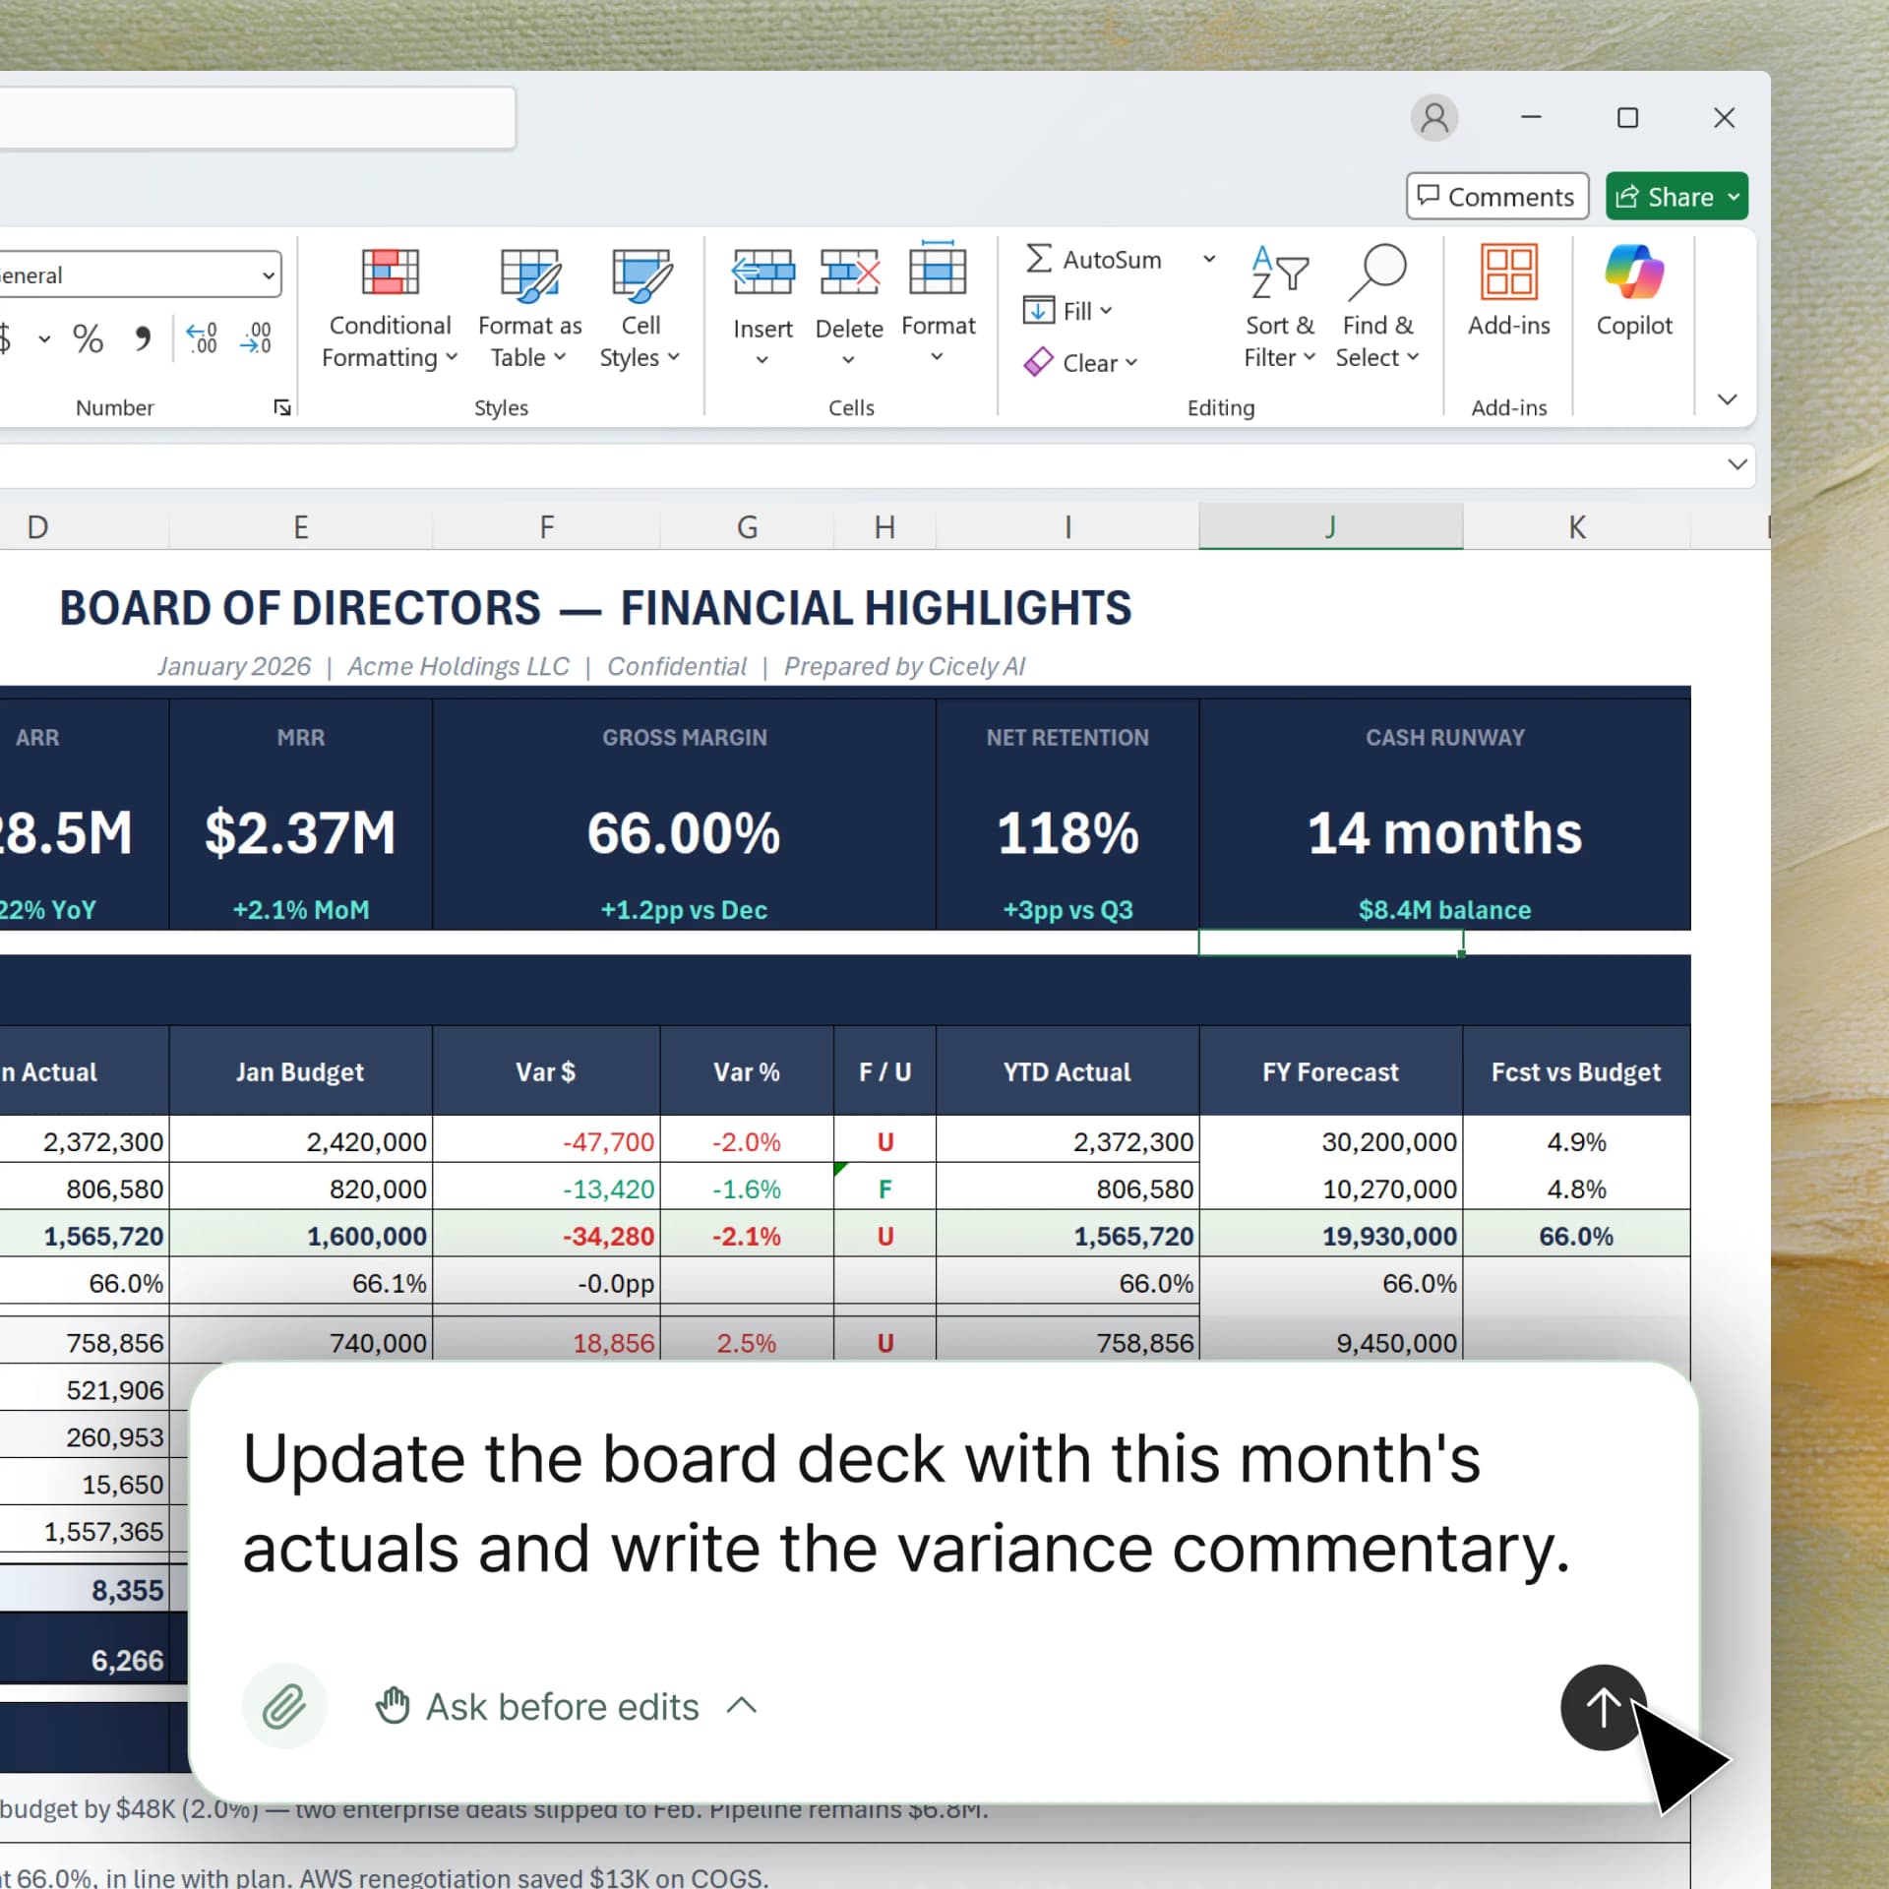Click the Insert cells icon
This screenshot has width=1889, height=1889.
pos(762,273)
